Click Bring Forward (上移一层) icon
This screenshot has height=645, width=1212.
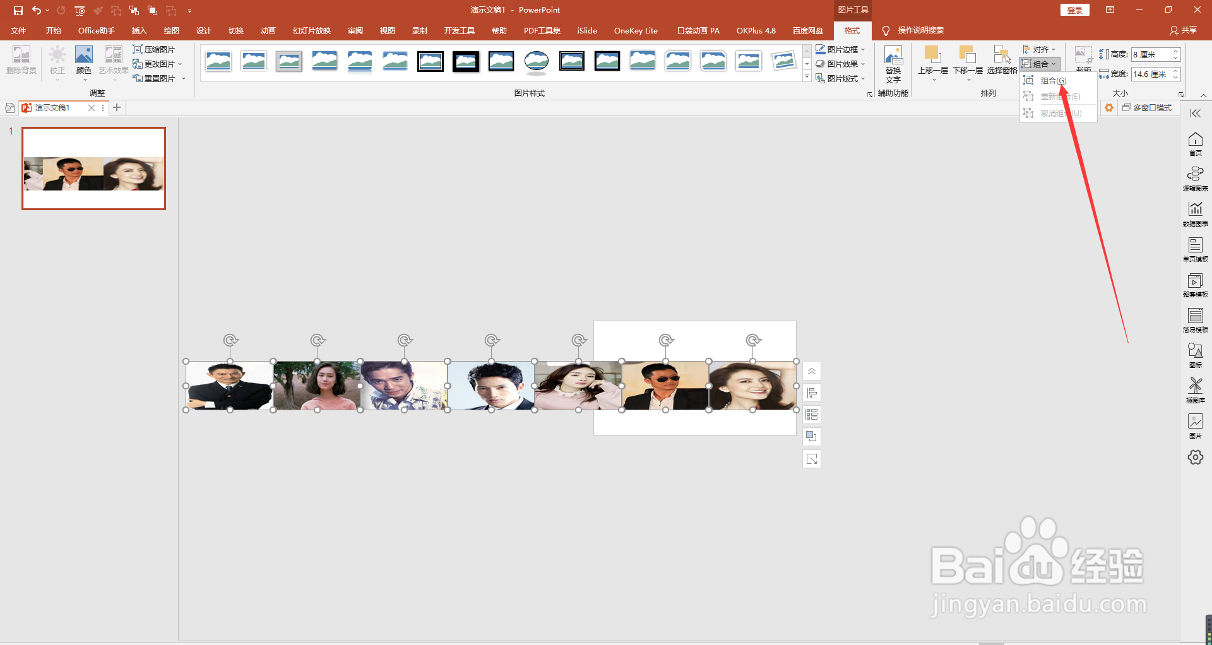click(932, 56)
